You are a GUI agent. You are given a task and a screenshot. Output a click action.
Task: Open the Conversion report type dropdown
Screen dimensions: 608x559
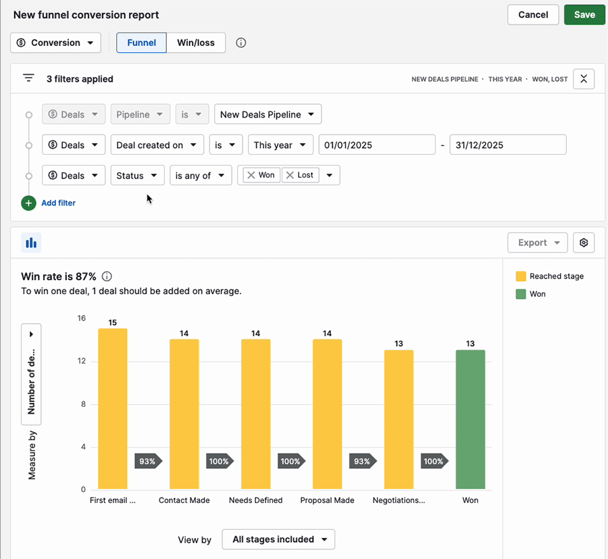pos(55,43)
